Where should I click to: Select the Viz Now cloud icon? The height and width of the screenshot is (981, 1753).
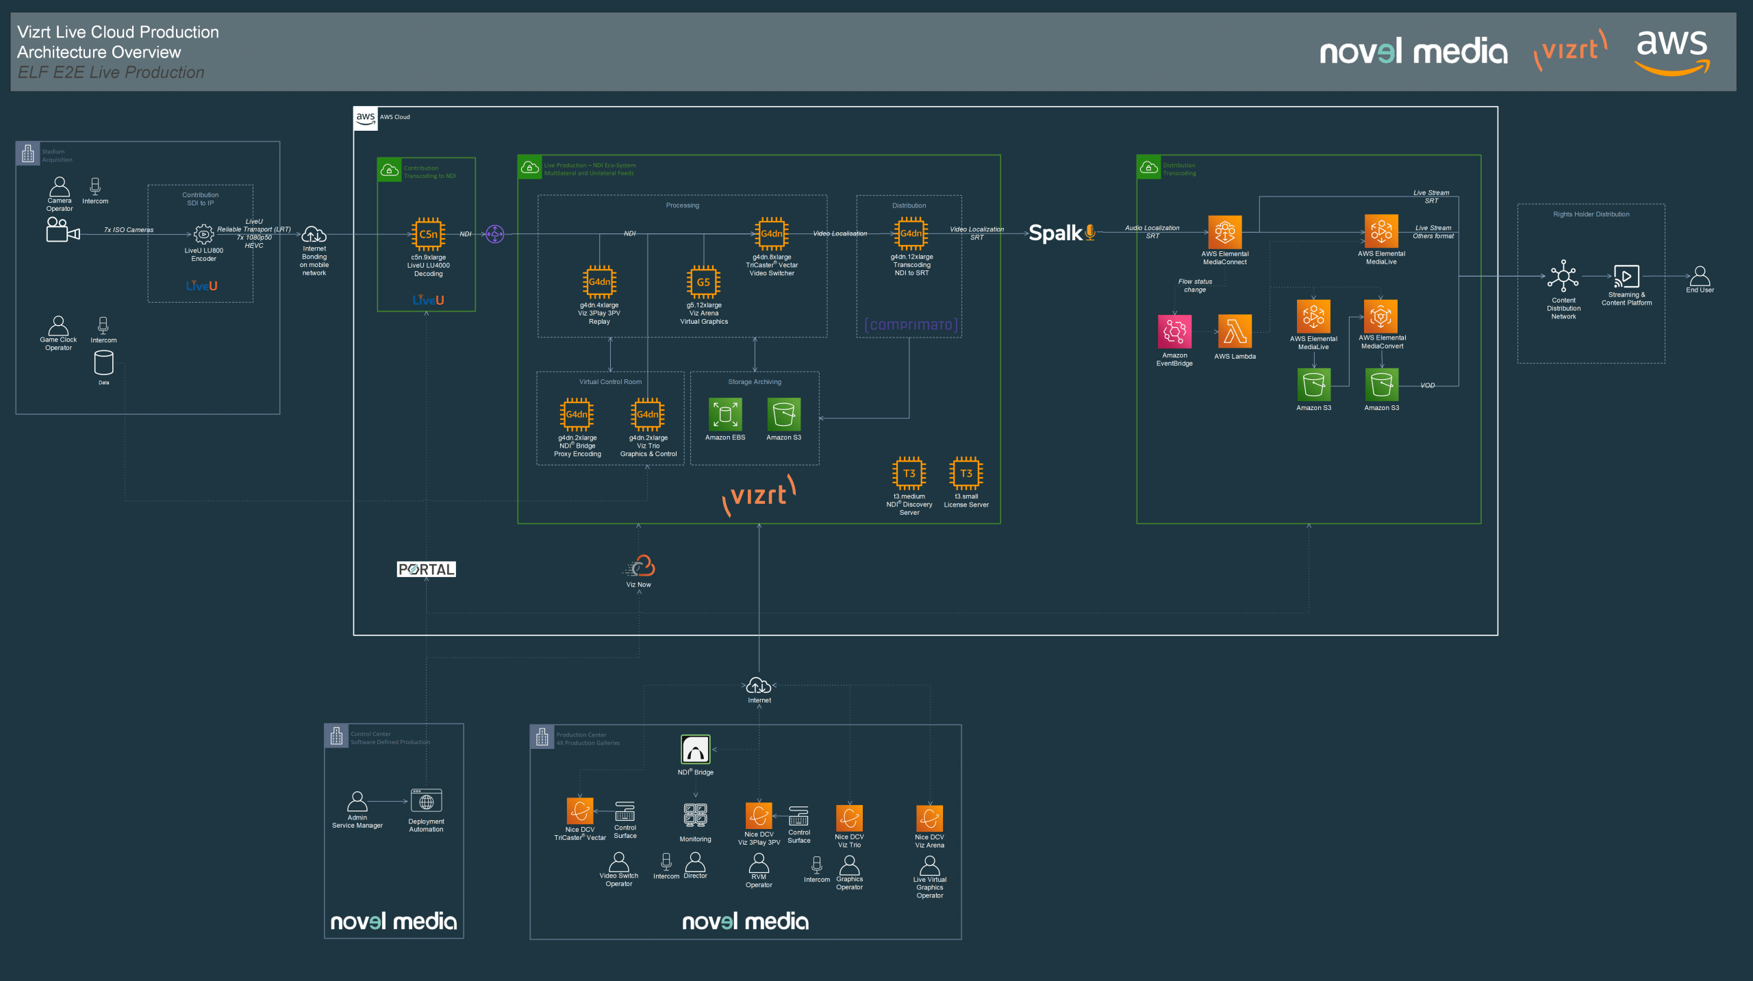[642, 567]
